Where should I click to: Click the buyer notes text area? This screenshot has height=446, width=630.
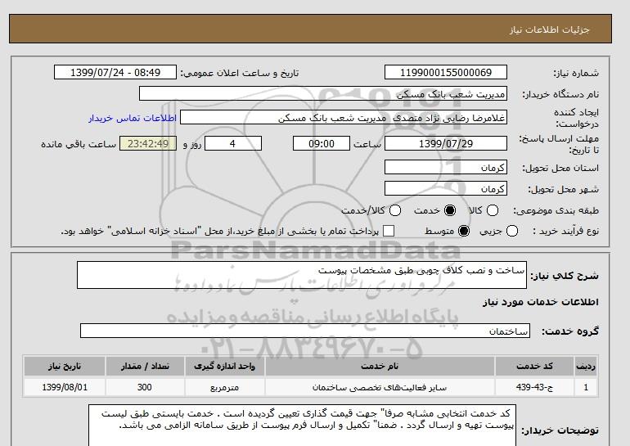302,425
